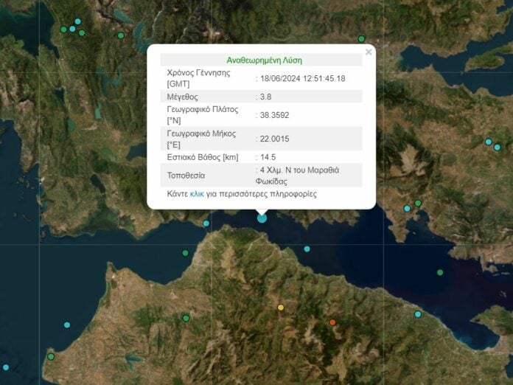Click the location text 4 Χλμ. Ν του Μαραθιά Φωκίδας
Image resolution: width=513 pixels, height=385 pixels.
[x=297, y=176]
